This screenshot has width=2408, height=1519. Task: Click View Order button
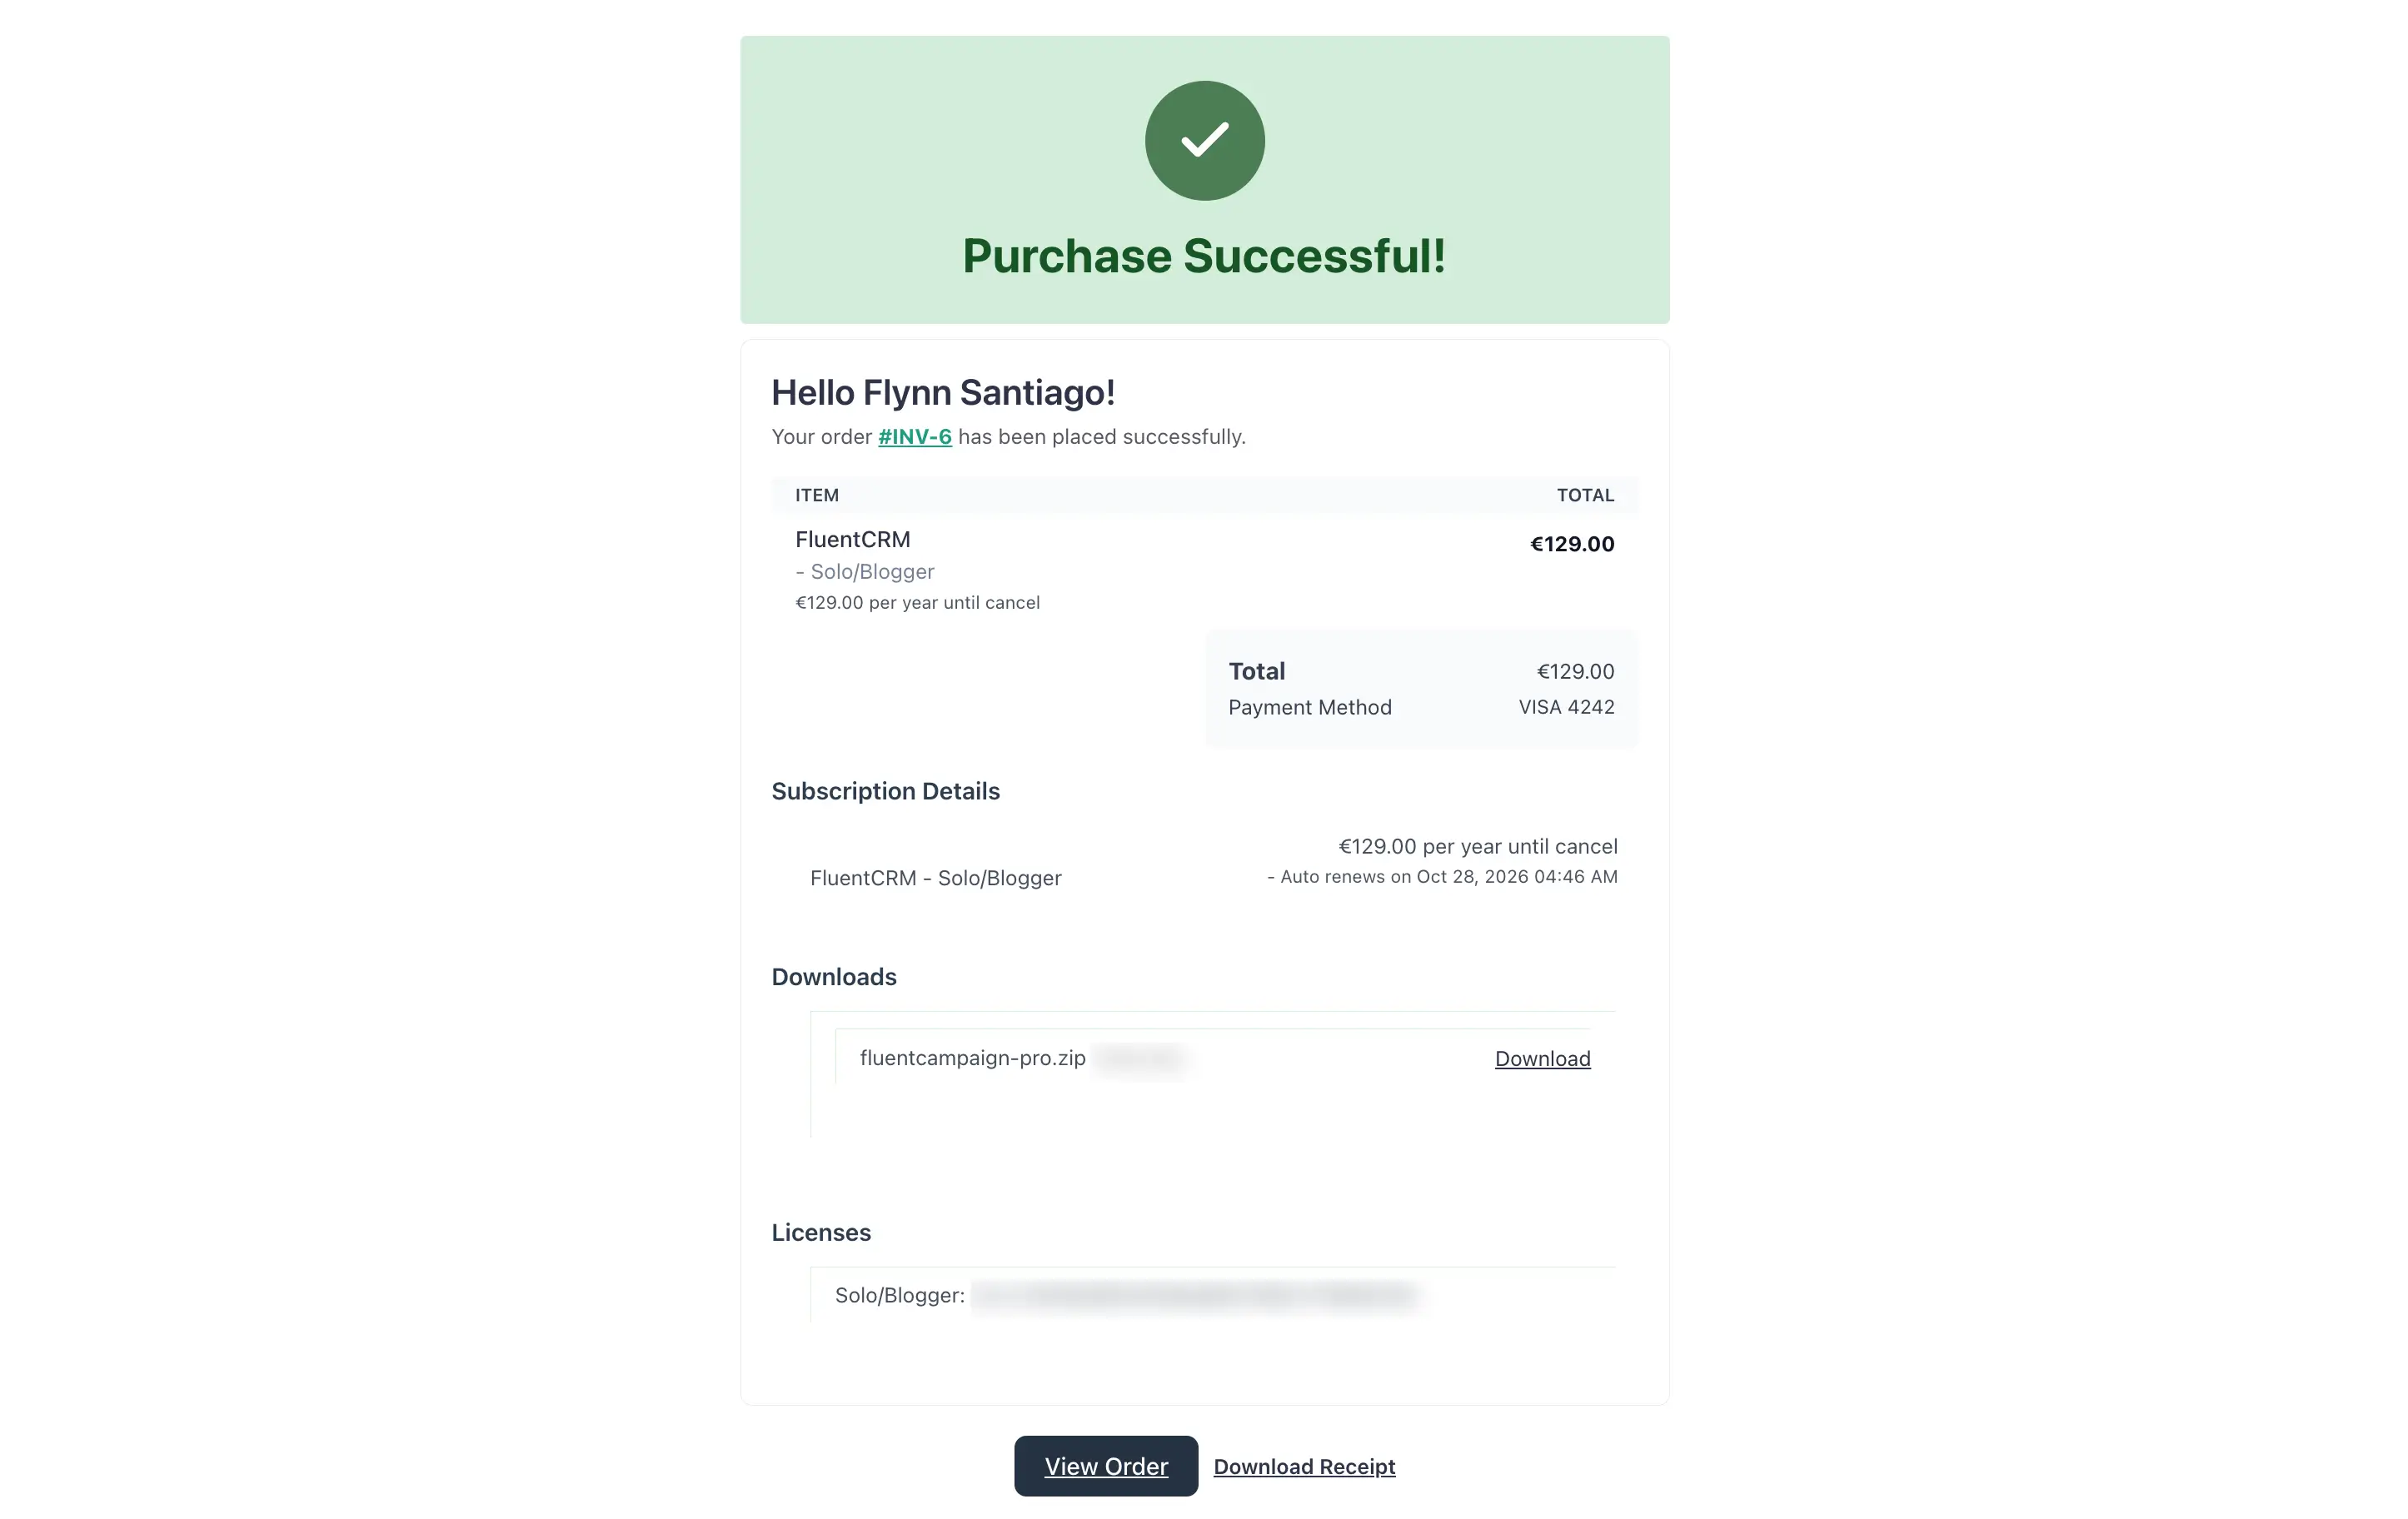[x=1105, y=1465]
